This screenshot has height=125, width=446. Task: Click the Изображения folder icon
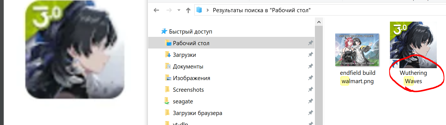pyautogui.click(x=168, y=78)
